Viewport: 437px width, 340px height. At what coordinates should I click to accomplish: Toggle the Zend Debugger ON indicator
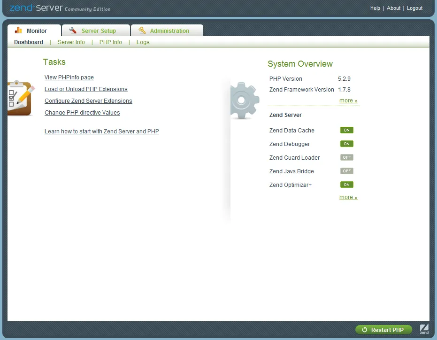pyautogui.click(x=346, y=144)
